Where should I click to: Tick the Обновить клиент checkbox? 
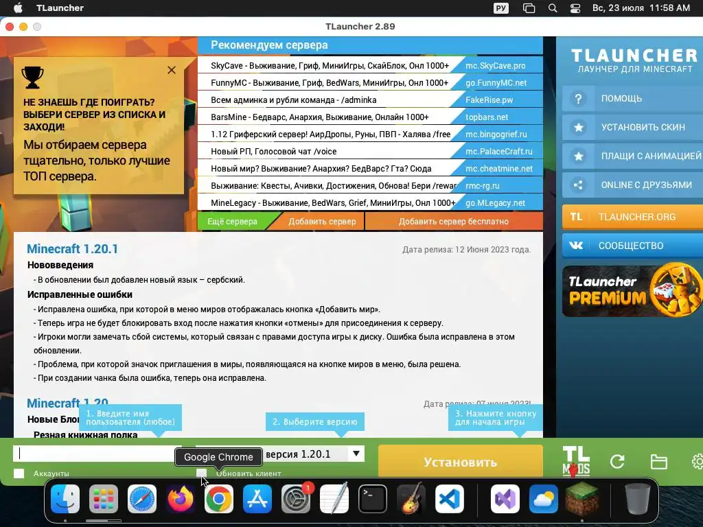click(x=201, y=473)
